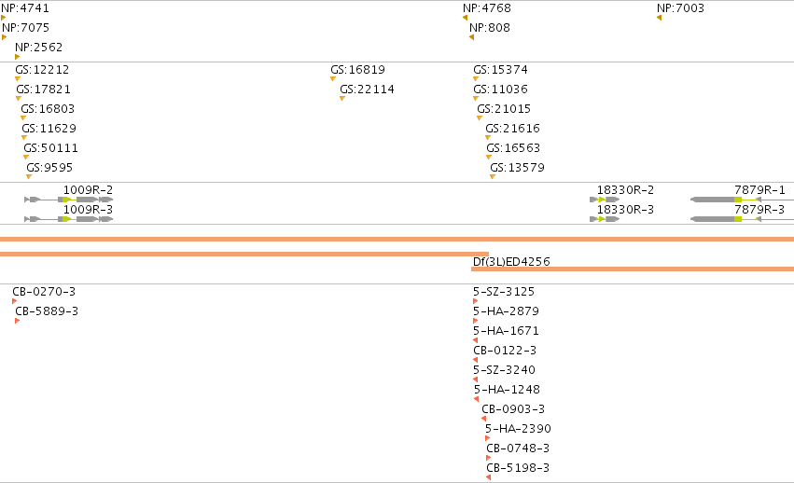This screenshot has width=794, height=483.
Task: Click the 18330R-2 transcript label
Action: pyautogui.click(x=625, y=190)
